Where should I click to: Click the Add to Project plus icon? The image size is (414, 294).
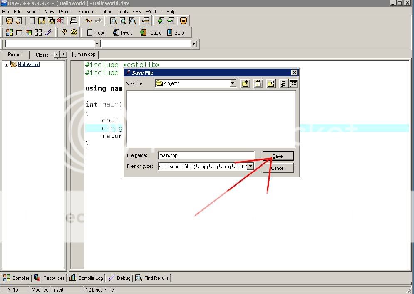coord(161,20)
